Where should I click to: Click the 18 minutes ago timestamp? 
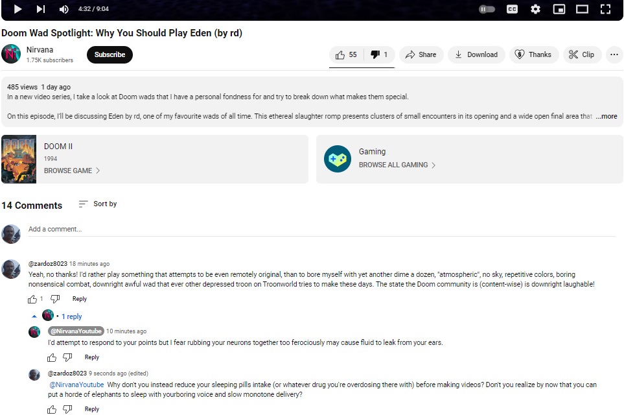click(x=89, y=264)
